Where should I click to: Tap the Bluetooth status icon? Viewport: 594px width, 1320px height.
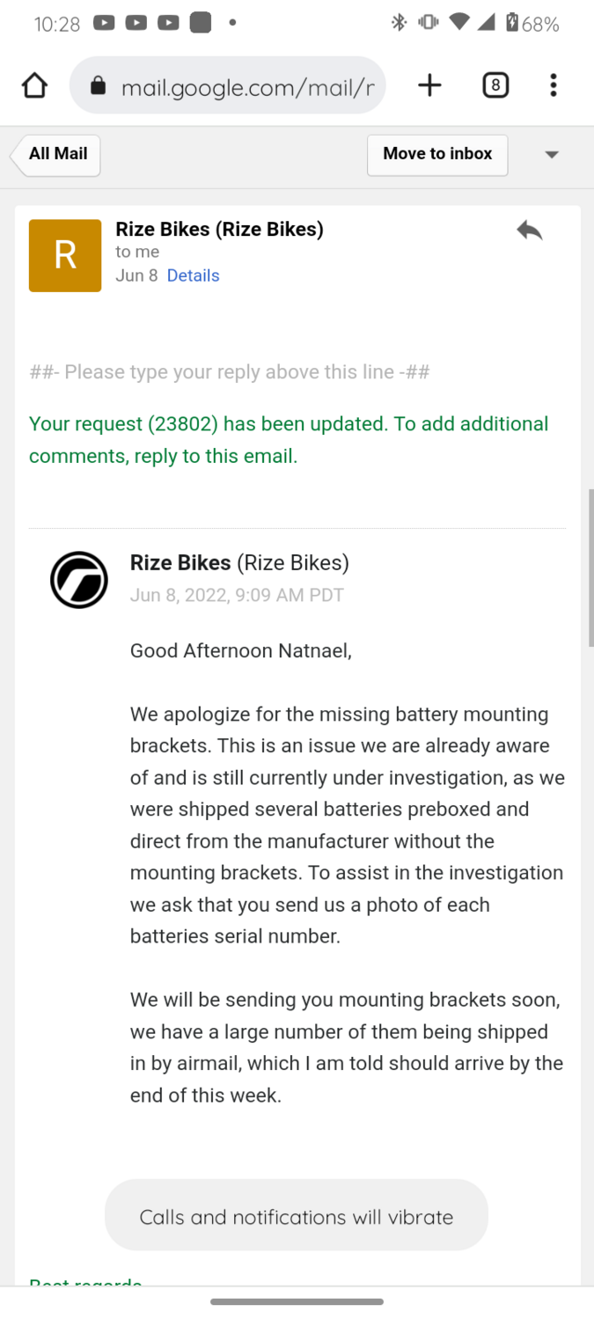click(399, 24)
